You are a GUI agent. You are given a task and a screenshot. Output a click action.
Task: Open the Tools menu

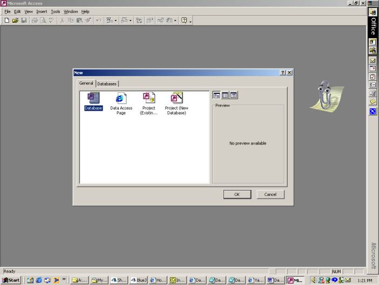pos(56,11)
